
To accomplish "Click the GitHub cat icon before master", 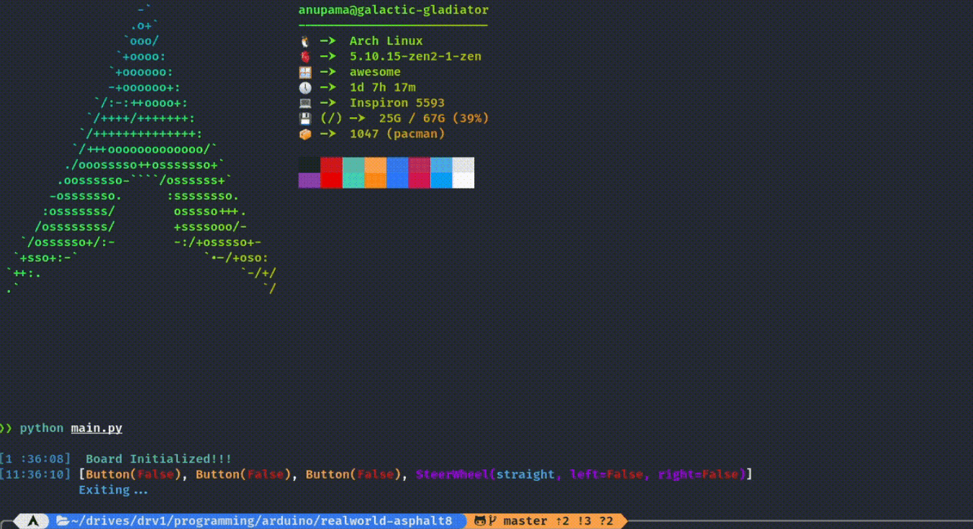I will point(480,521).
